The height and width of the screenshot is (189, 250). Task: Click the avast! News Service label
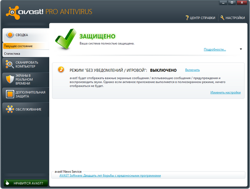tap(68, 172)
